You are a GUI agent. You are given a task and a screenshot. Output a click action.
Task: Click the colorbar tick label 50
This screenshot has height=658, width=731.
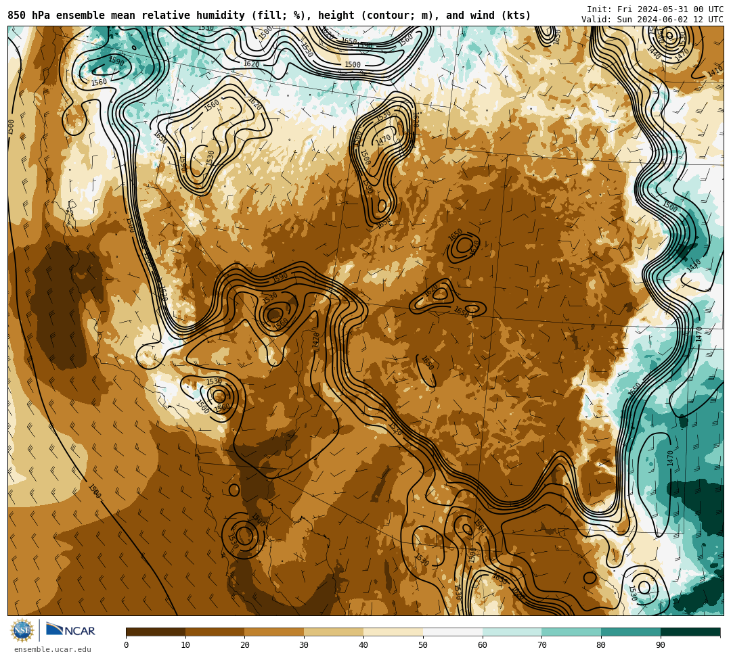coord(423,645)
